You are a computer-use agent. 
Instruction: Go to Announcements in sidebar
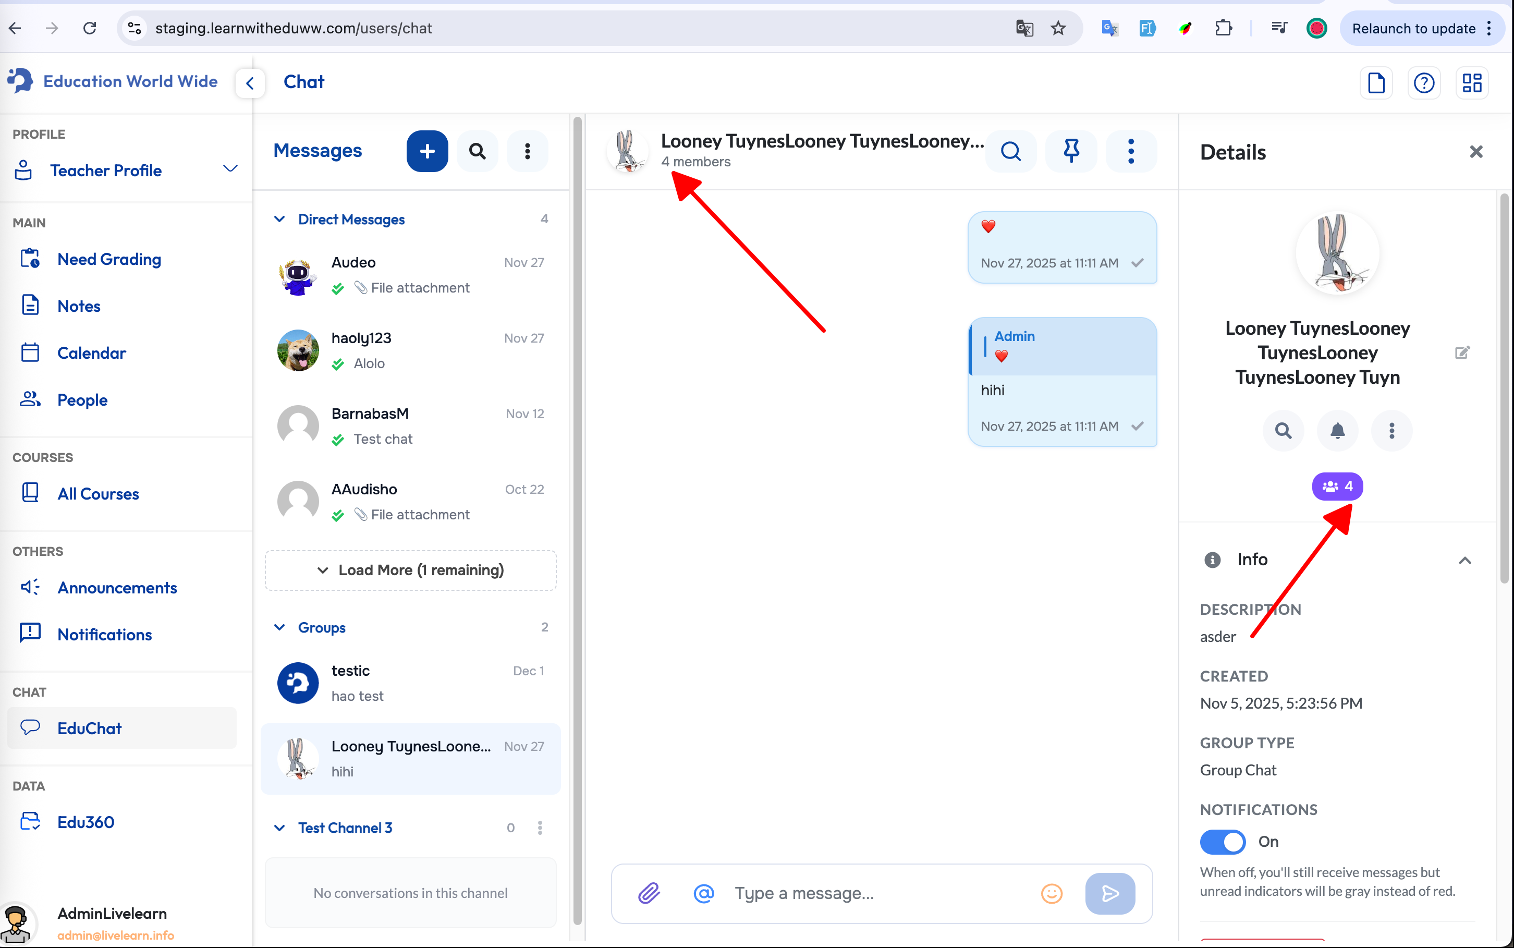[117, 588]
